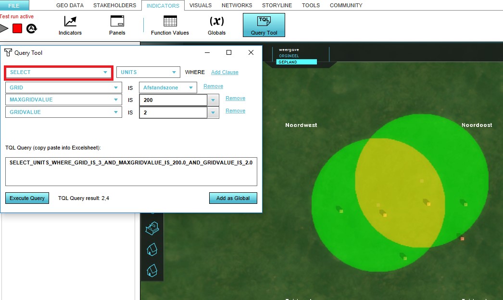This screenshot has height=300, width=503.
Task: Click the building icon above the house icons
Action: [152, 228]
